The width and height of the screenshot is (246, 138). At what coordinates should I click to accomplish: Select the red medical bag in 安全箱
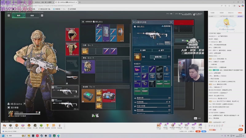109,96
